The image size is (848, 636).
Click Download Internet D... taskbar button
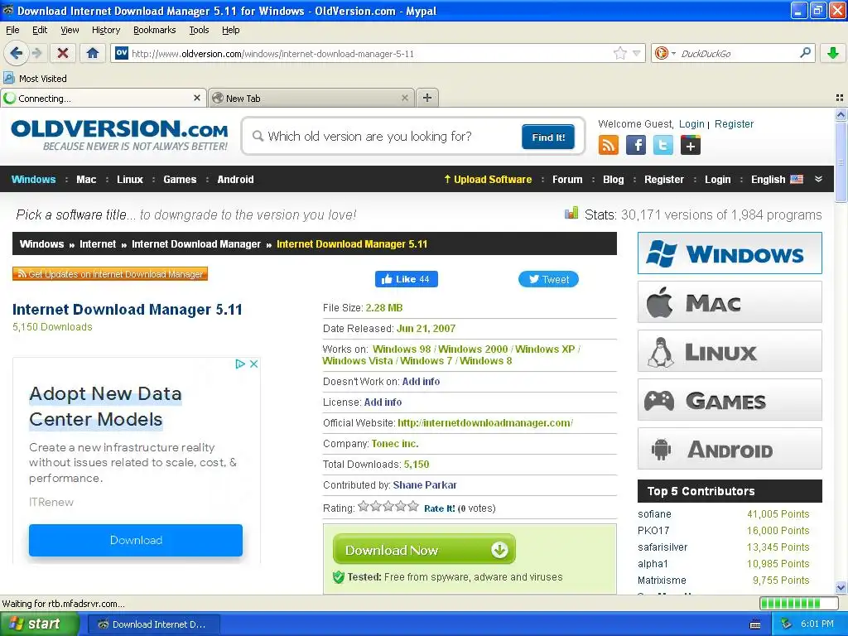coord(153,624)
